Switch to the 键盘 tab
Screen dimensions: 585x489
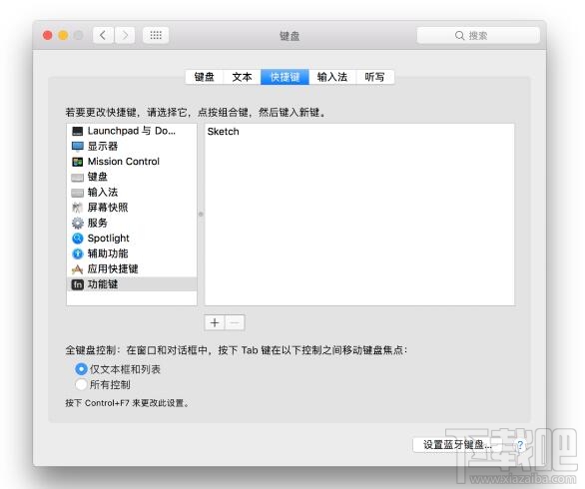tap(204, 77)
